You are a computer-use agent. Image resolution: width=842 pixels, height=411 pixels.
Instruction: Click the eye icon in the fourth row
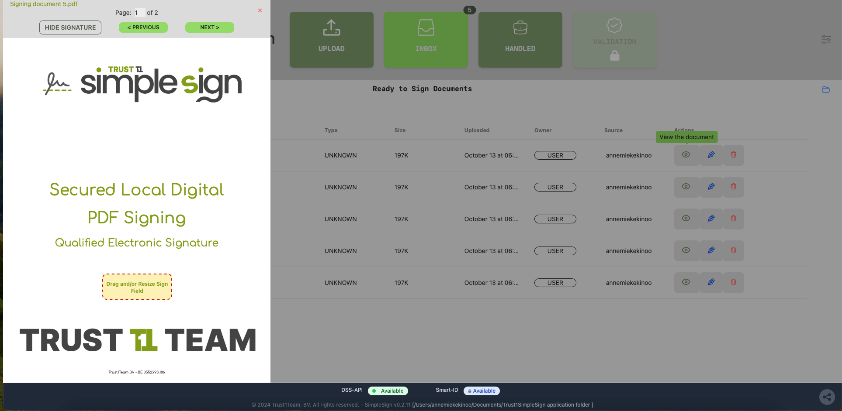click(x=686, y=250)
